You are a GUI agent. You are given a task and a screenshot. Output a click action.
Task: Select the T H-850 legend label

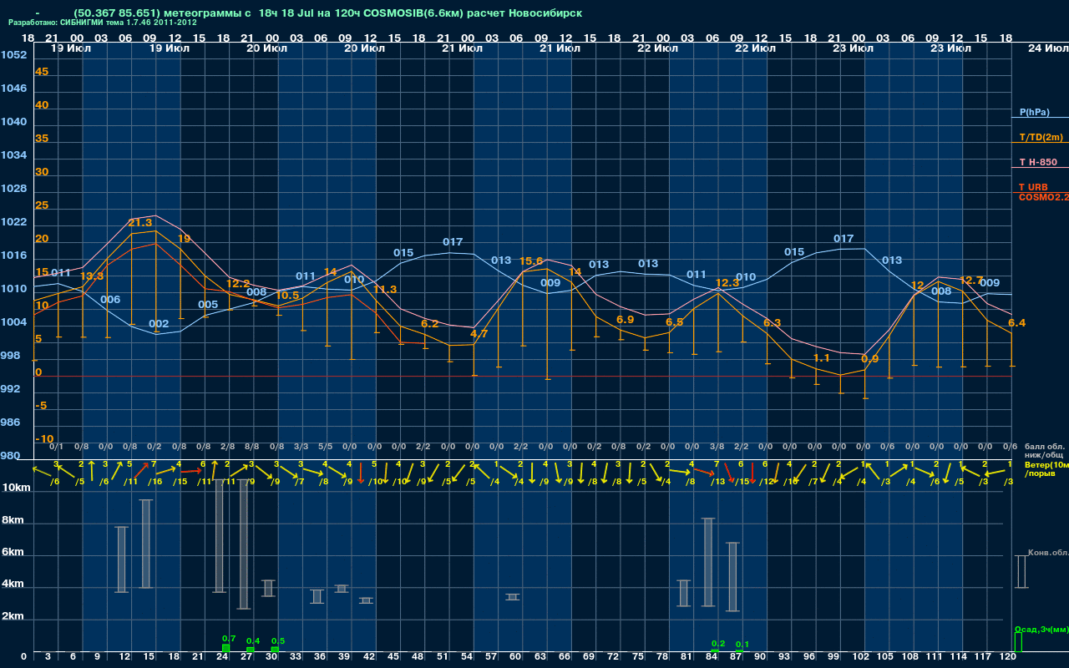(x=1038, y=162)
